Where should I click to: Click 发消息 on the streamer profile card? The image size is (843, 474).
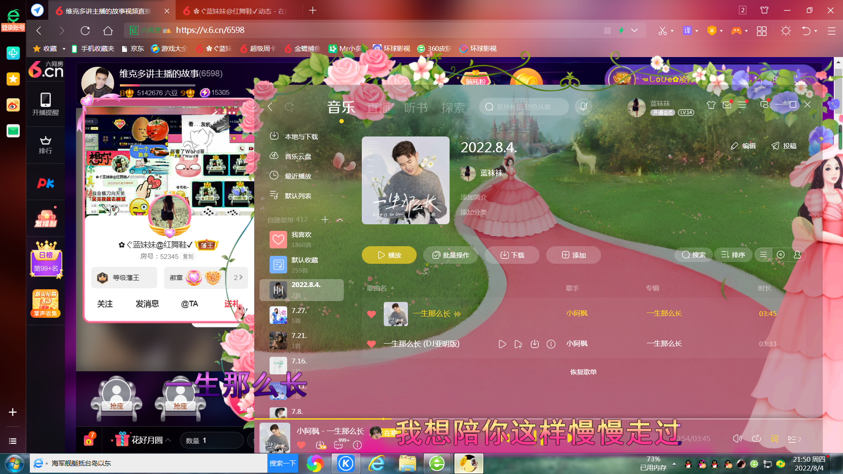pos(147,304)
